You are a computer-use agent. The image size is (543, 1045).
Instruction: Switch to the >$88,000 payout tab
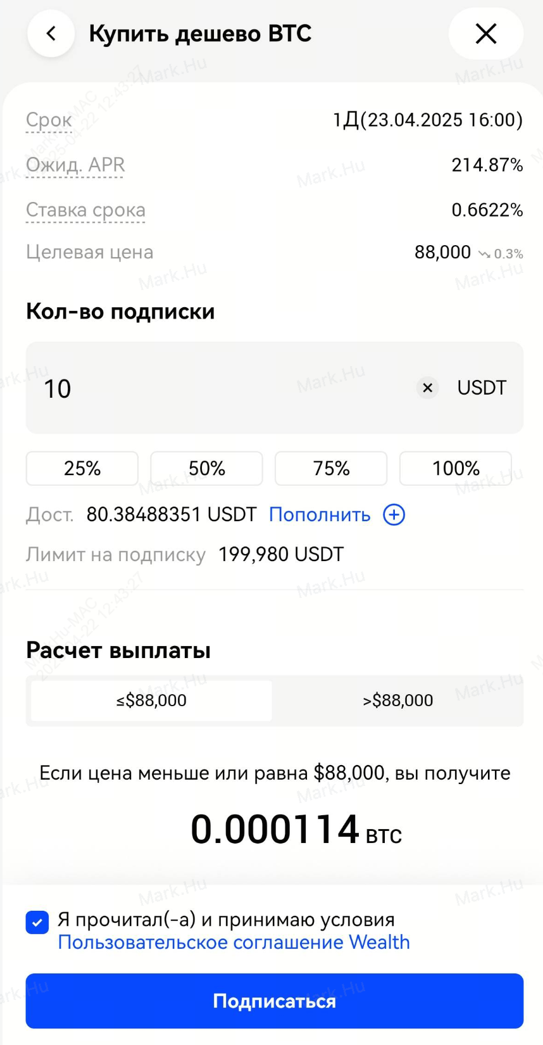click(x=397, y=700)
